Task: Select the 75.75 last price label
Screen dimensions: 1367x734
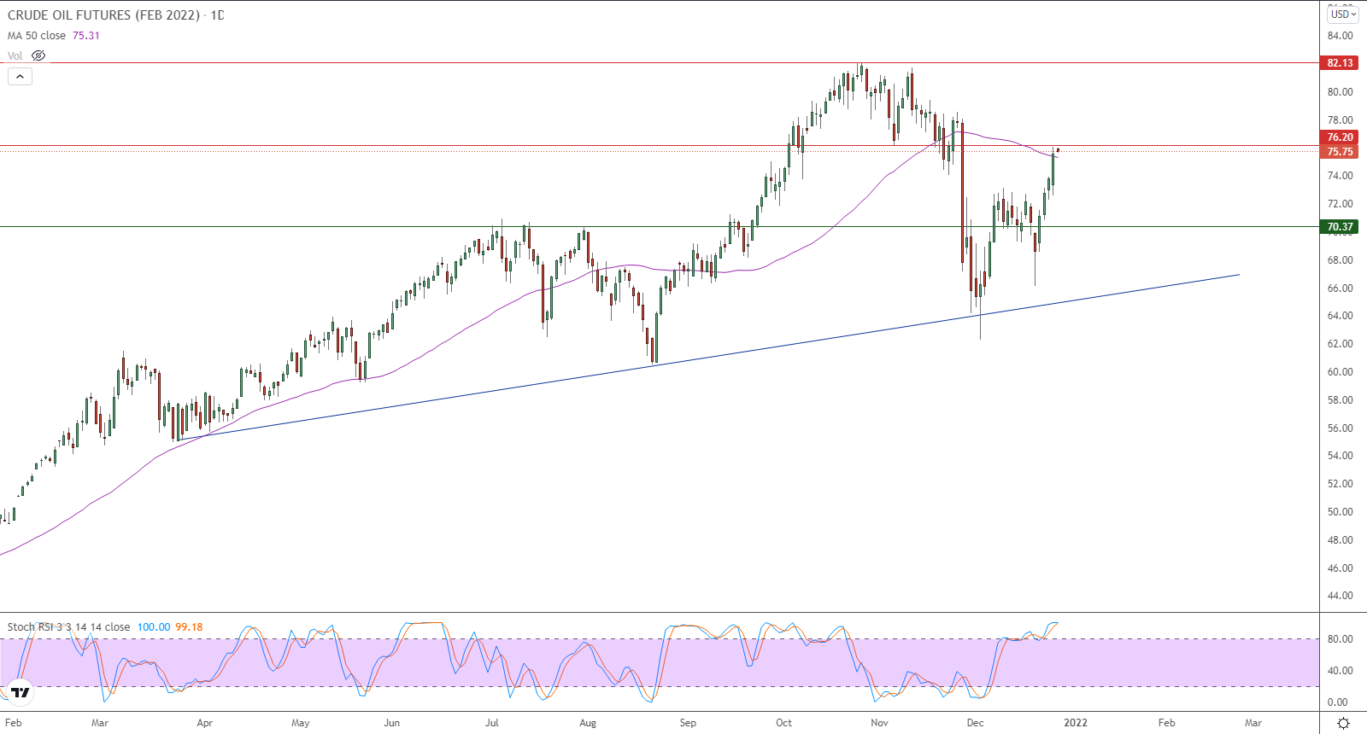Action: (1340, 152)
